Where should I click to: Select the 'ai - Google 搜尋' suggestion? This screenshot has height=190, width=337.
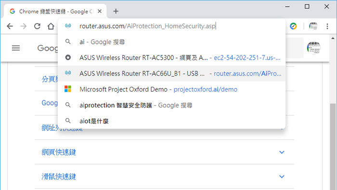(x=171, y=42)
